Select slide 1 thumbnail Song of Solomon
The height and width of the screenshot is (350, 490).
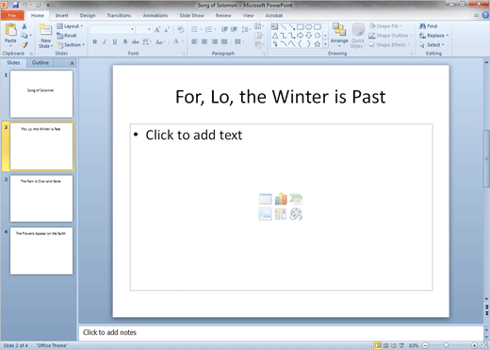41,94
